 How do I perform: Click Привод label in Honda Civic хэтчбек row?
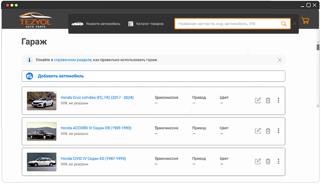click(199, 98)
